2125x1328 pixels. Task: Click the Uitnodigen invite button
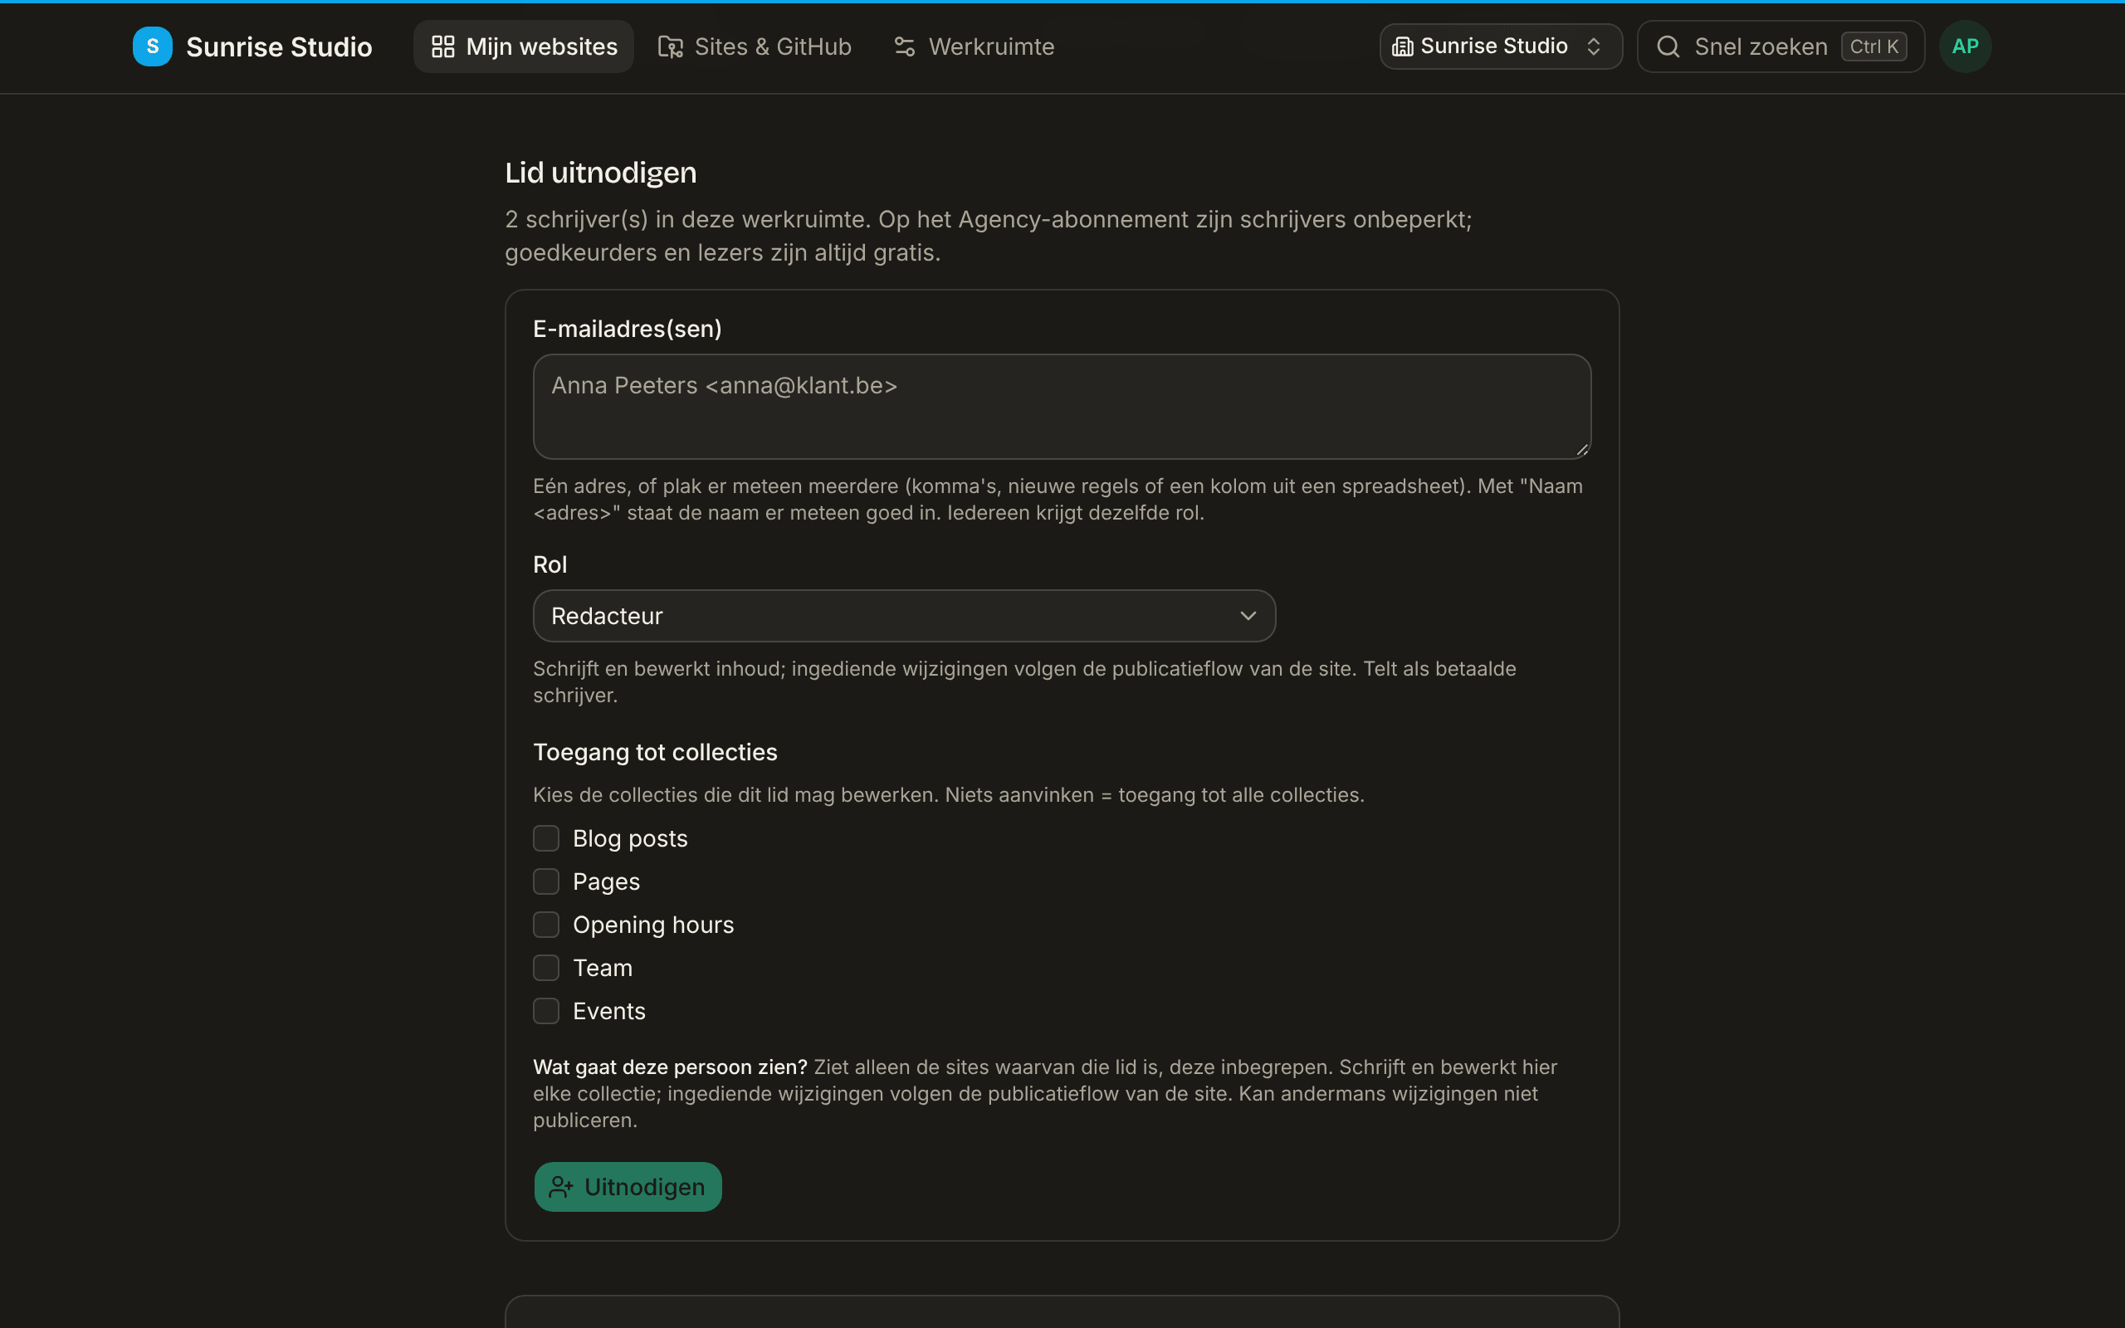click(628, 1187)
